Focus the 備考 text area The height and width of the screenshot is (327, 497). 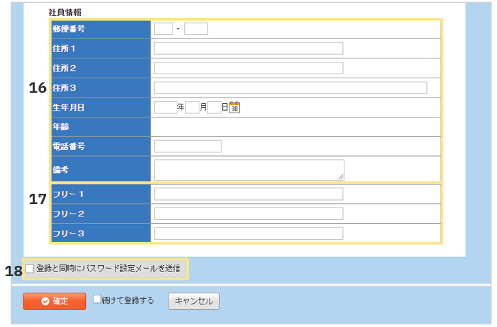tap(249, 170)
